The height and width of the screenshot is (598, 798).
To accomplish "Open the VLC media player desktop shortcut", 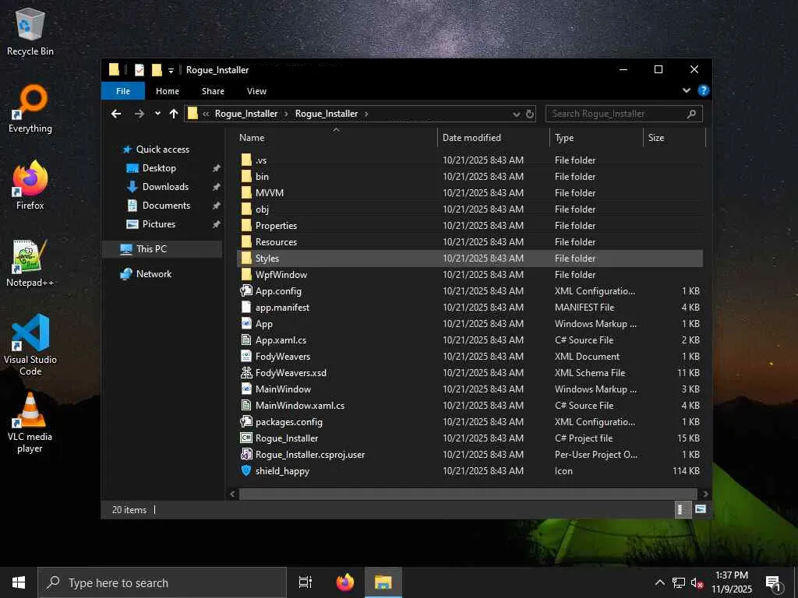I will point(30,422).
